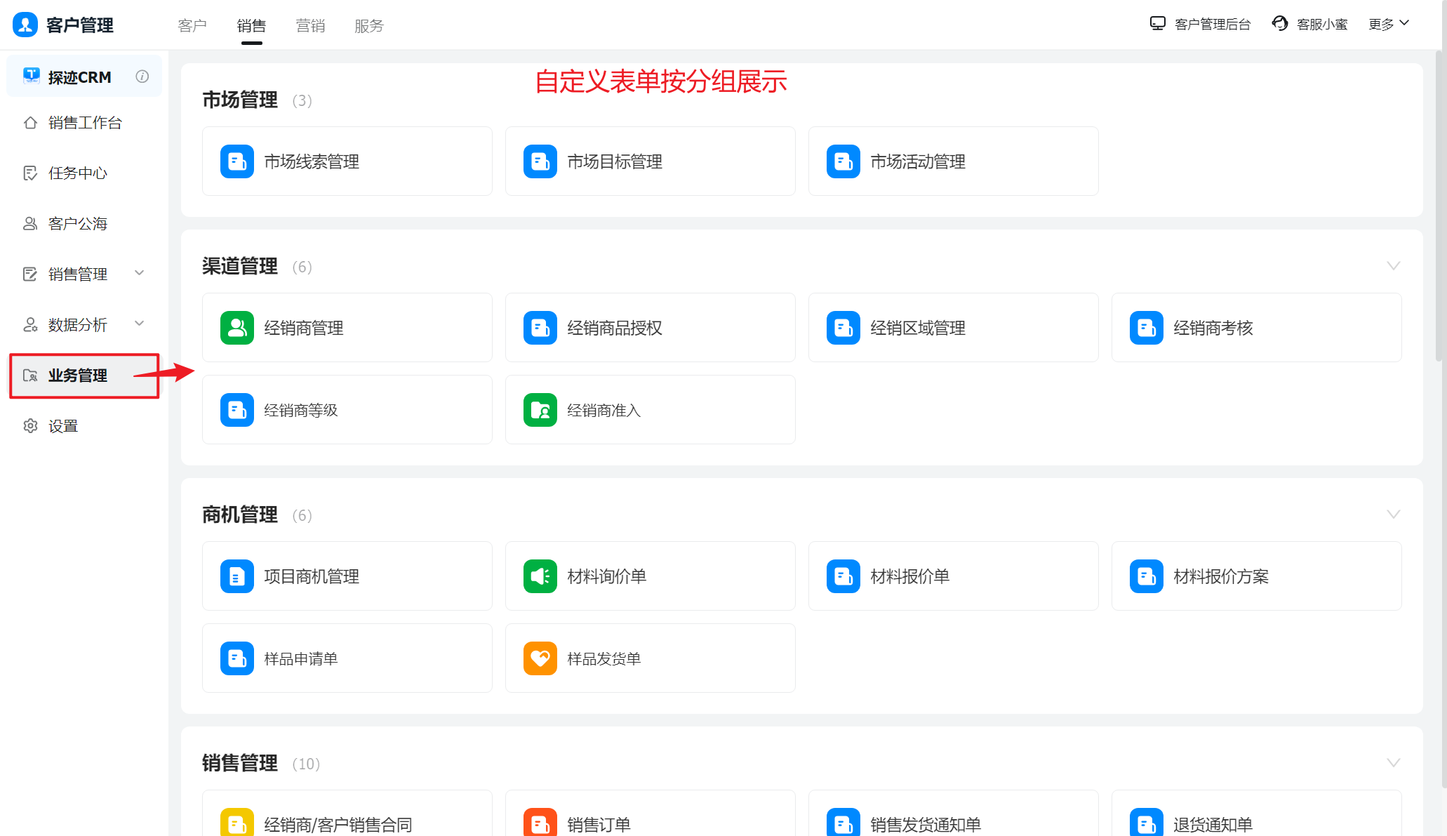Click the green 经销商管理 icon
This screenshot has width=1447, height=836.
click(237, 328)
